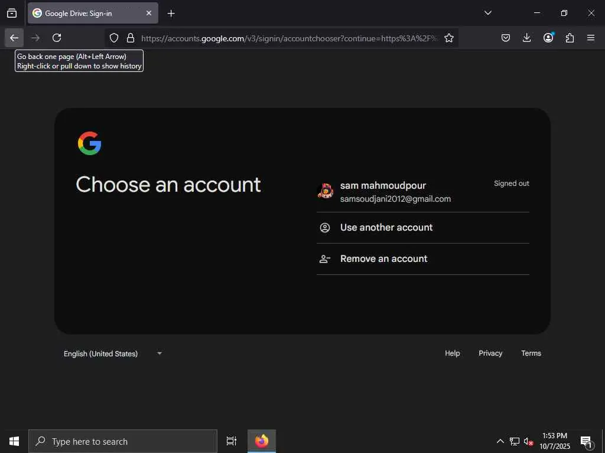Select the Google Drive: Sign-in tab
Viewport: 605px width, 453px height.
[x=93, y=13]
